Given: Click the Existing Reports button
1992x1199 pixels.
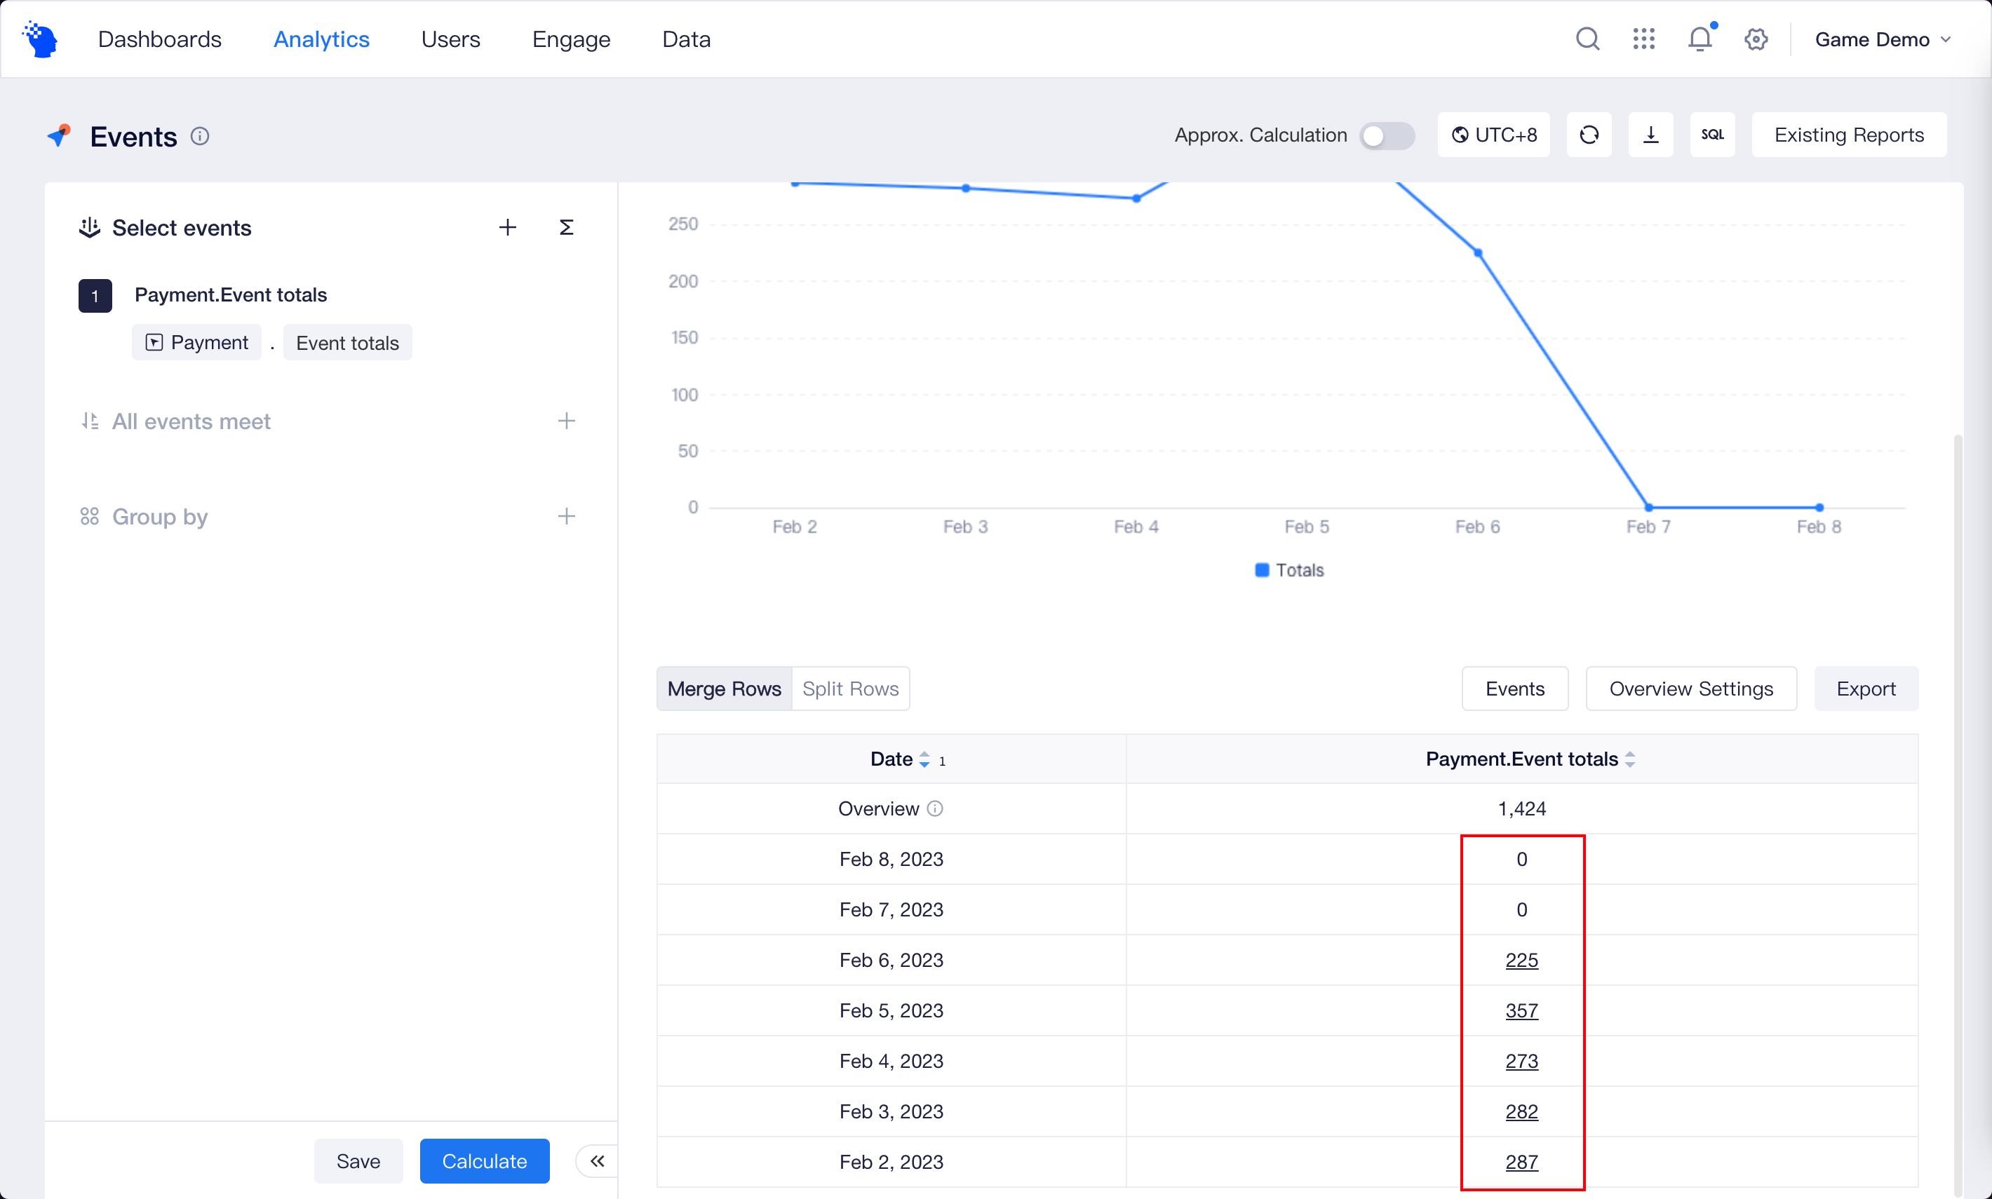Looking at the screenshot, I should coord(1849,135).
